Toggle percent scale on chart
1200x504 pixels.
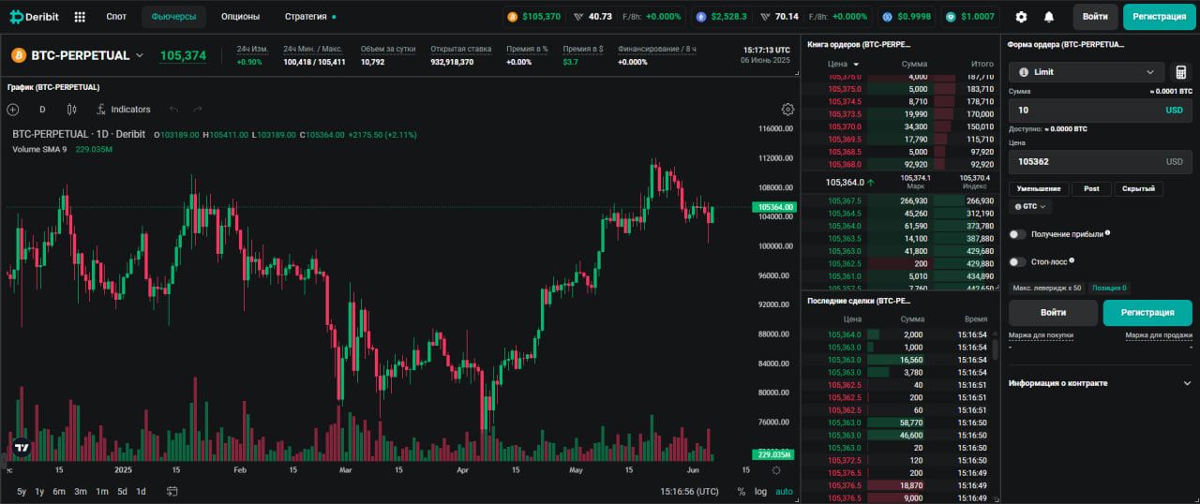pyautogui.click(x=742, y=491)
